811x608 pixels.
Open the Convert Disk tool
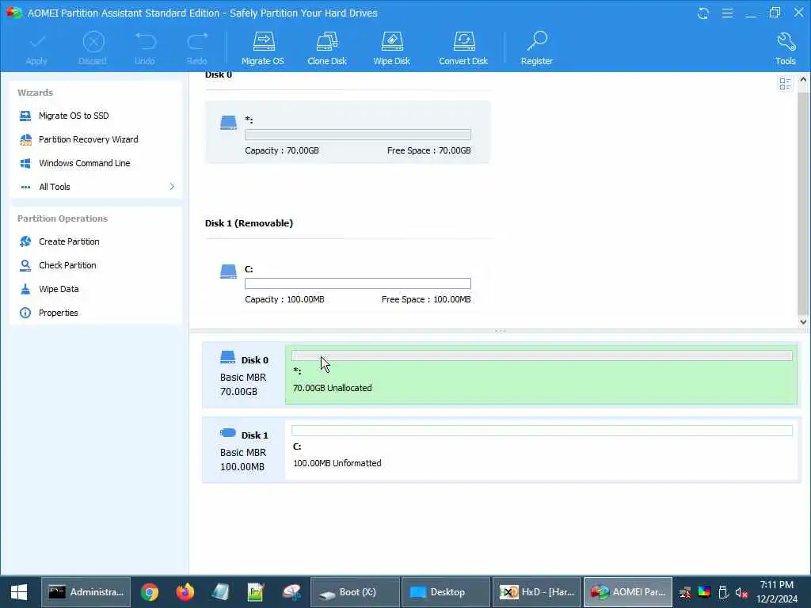(x=463, y=49)
